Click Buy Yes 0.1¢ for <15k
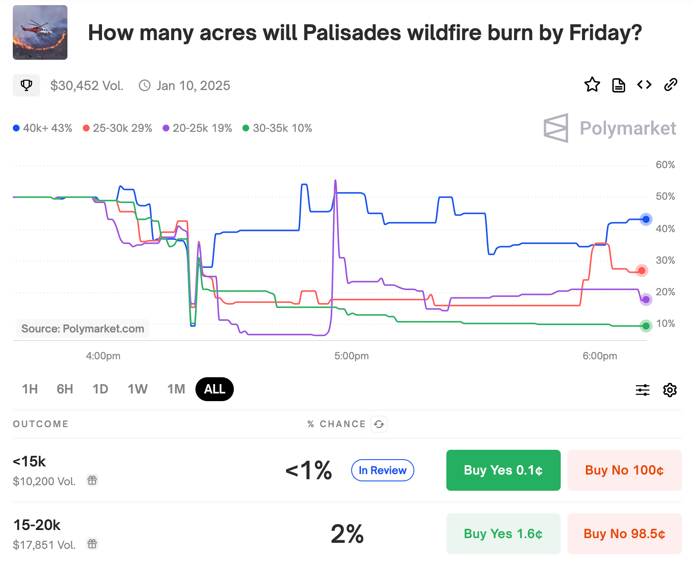This screenshot has height=565, width=693. pos(503,470)
